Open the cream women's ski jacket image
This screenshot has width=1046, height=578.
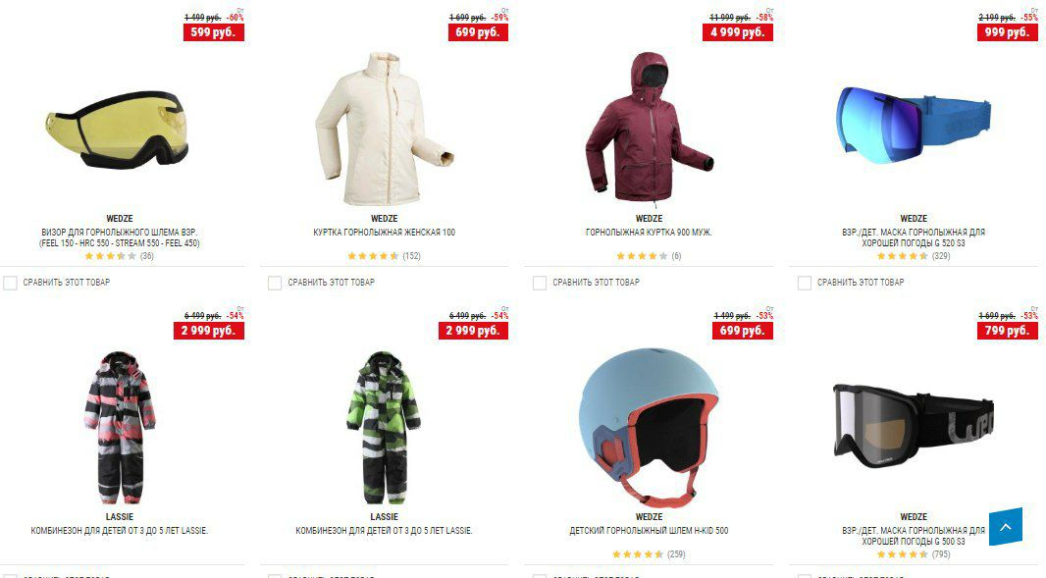pyautogui.click(x=384, y=129)
